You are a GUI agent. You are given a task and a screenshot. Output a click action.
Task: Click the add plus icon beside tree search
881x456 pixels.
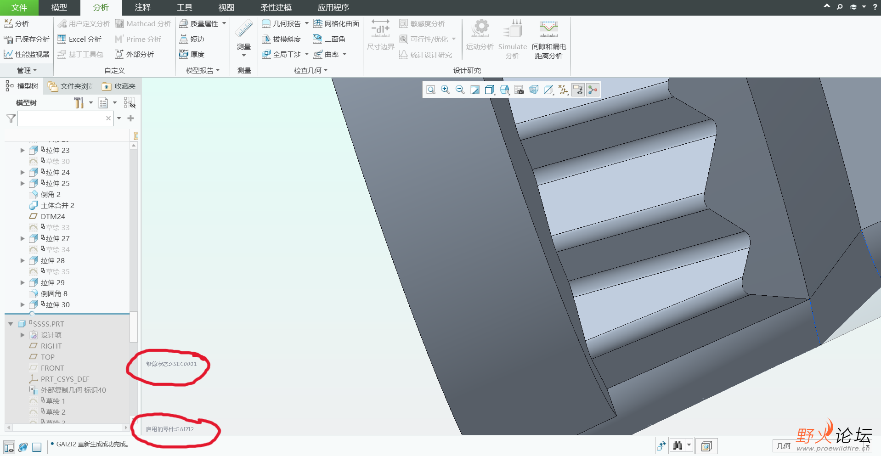130,118
